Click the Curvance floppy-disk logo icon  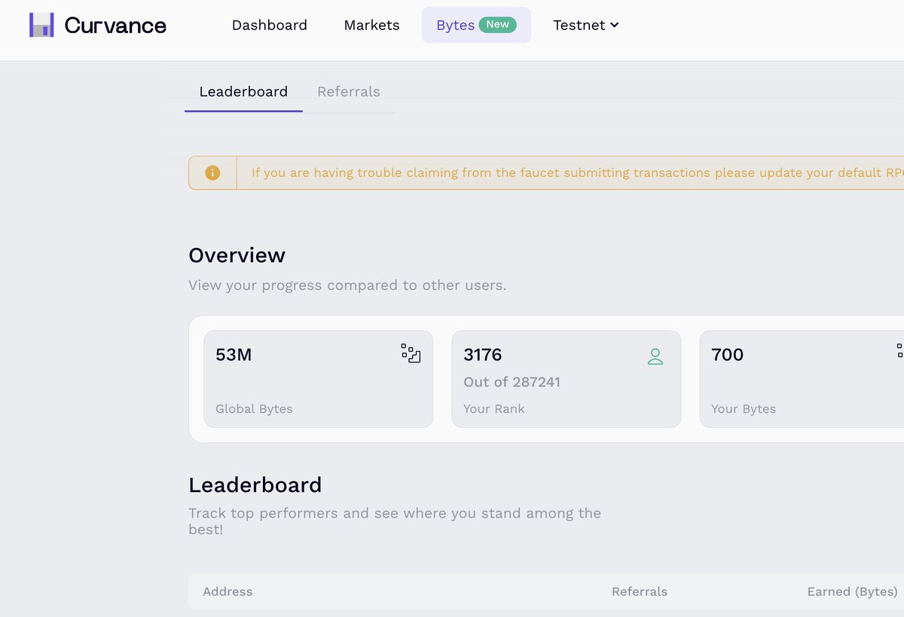coord(41,25)
